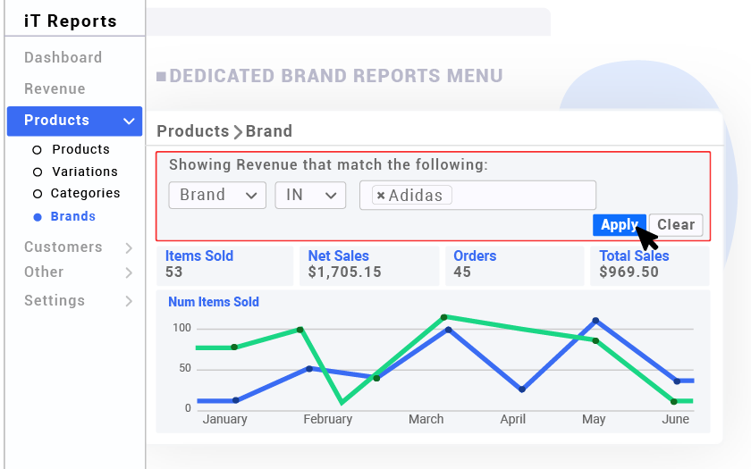The width and height of the screenshot is (751, 469).
Task: Open the Brand filter dropdown
Action: 217,195
